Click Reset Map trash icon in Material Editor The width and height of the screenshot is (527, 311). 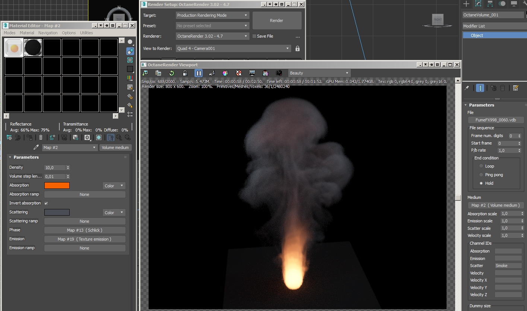[x=41, y=137]
